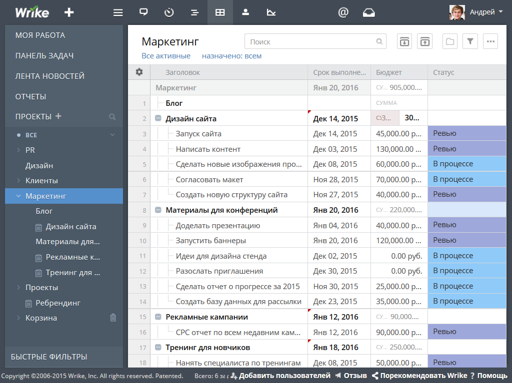The width and height of the screenshot is (512, 383).
Task: Click the Ревью status cell for Запуск сайта
Action: point(467,133)
